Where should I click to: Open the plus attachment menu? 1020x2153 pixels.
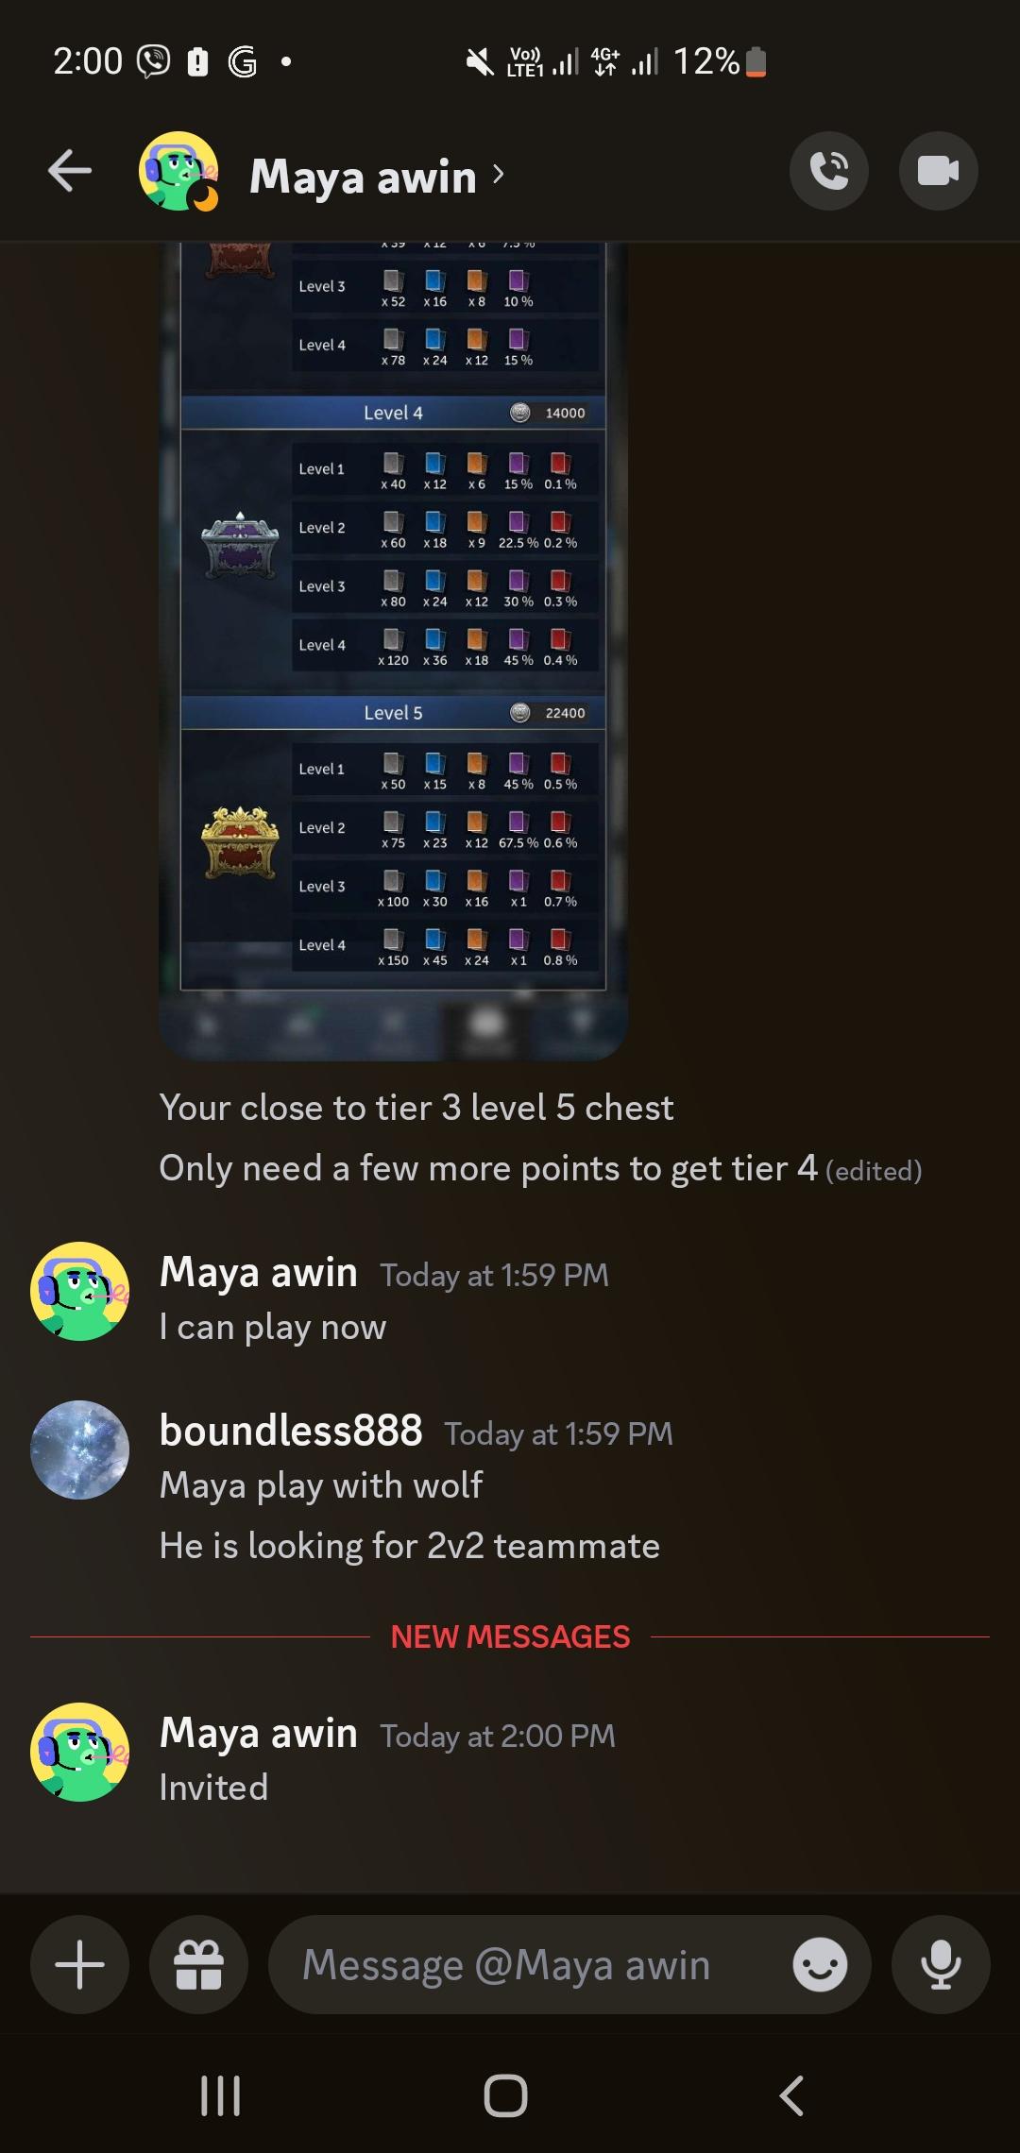click(79, 1964)
